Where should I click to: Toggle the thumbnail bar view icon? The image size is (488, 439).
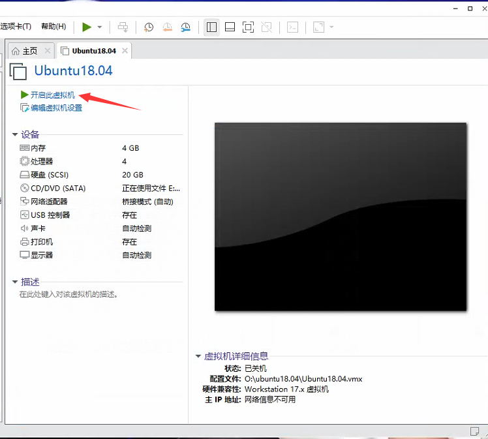230,27
